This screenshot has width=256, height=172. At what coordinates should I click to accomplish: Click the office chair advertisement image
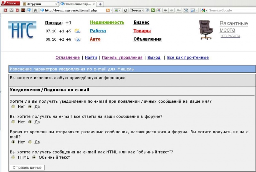click(206, 30)
